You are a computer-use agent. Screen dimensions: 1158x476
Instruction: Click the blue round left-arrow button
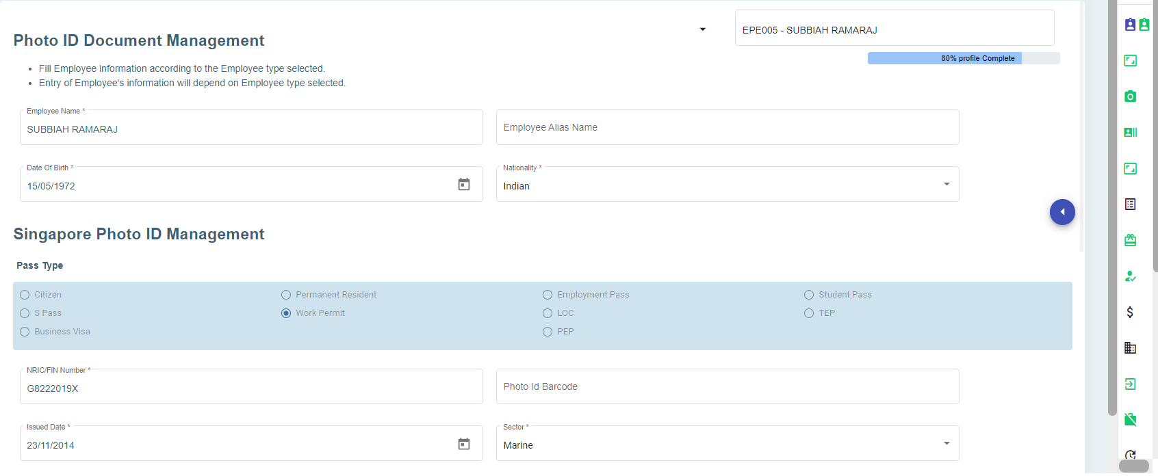[x=1062, y=212]
